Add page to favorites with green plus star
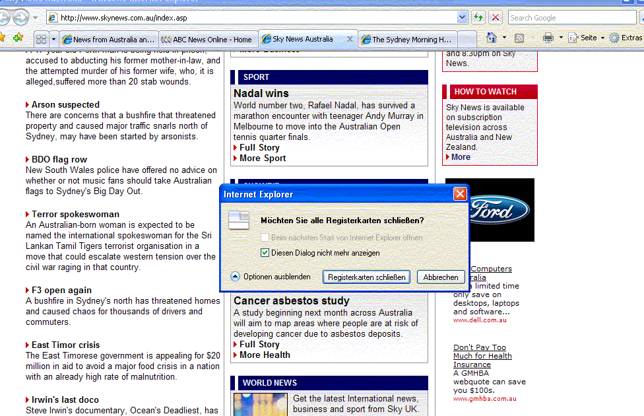Screen dimensions: 644x416 click(x=18, y=38)
